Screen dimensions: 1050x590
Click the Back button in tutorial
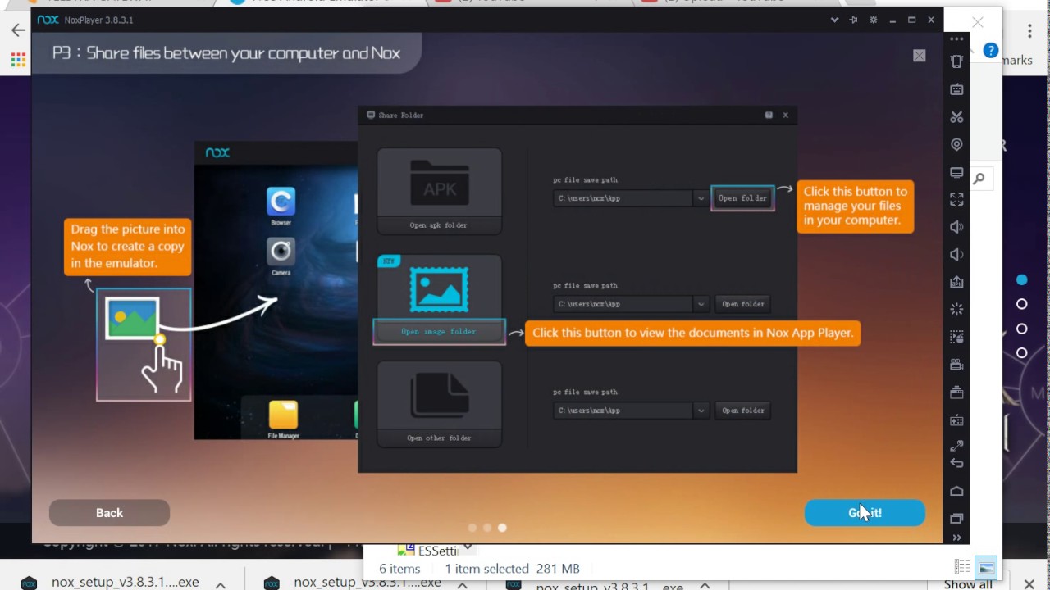pos(109,513)
